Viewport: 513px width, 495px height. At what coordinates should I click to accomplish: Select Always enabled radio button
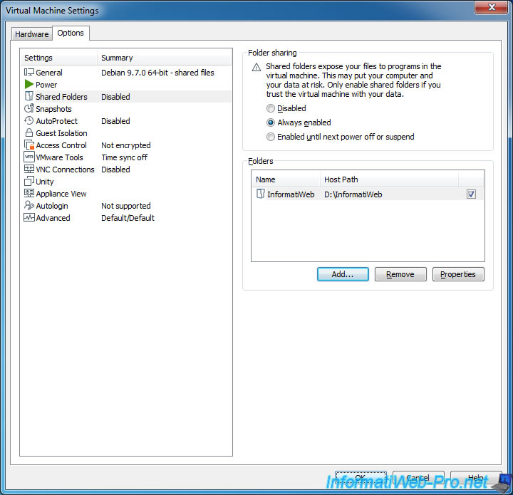[271, 123]
